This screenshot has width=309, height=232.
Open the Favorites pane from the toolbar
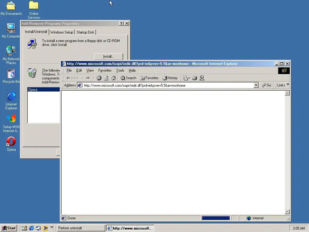click(149, 78)
